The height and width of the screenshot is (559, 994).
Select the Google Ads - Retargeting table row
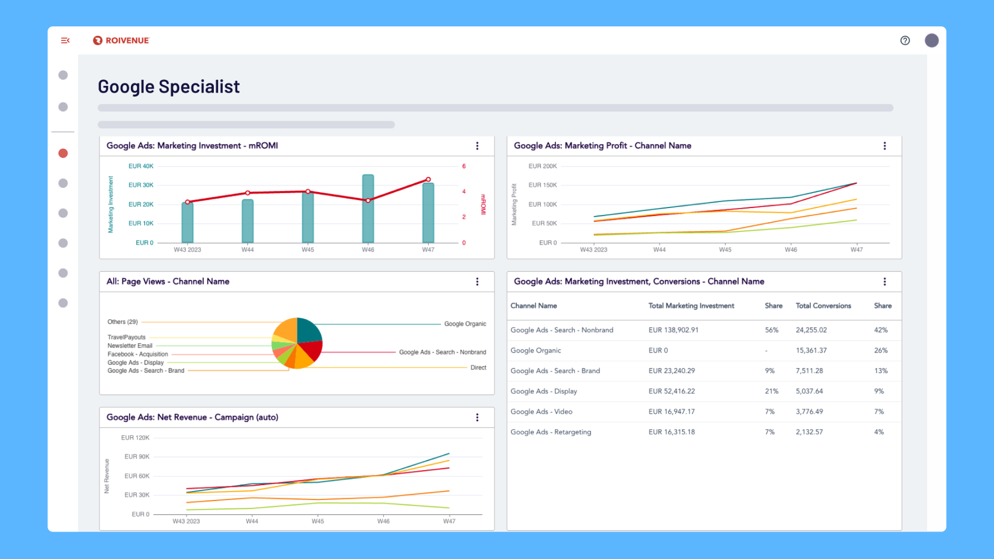704,432
